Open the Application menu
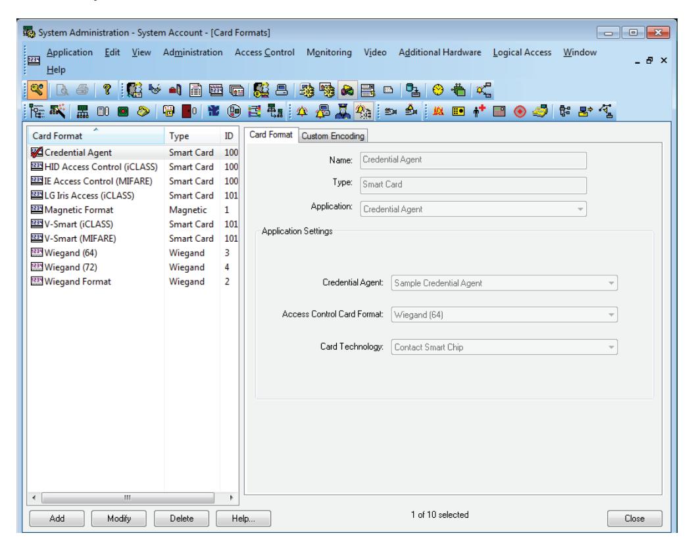The image size is (694, 548). tap(70, 52)
